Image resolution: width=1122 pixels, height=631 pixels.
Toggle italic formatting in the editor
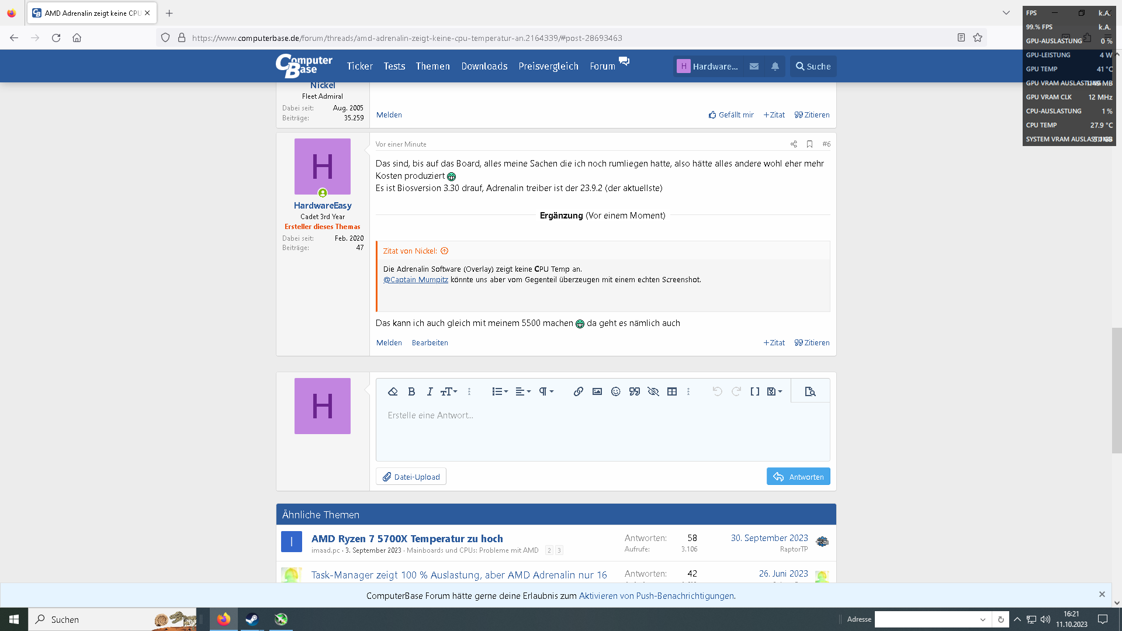pos(430,391)
